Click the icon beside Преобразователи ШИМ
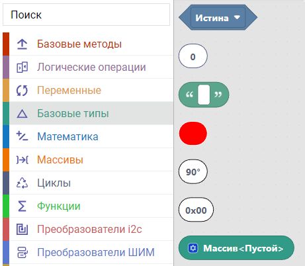305x266 pixels. pyautogui.click(x=22, y=252)
